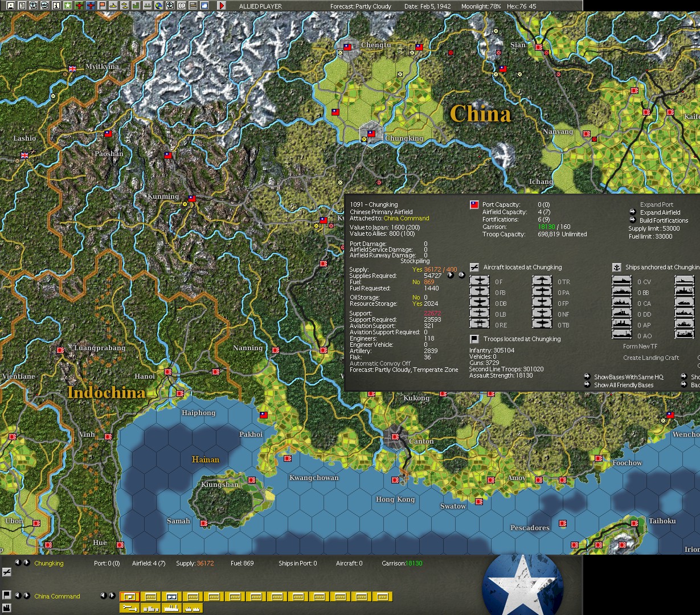Open the info 'i' toolbar icon
The image size is (700, 615).
point(56,6)
